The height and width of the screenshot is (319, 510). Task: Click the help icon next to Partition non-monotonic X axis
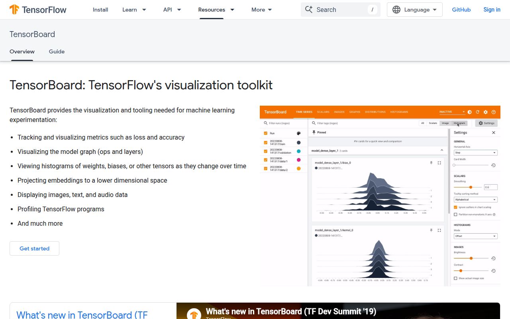point(494,215)
